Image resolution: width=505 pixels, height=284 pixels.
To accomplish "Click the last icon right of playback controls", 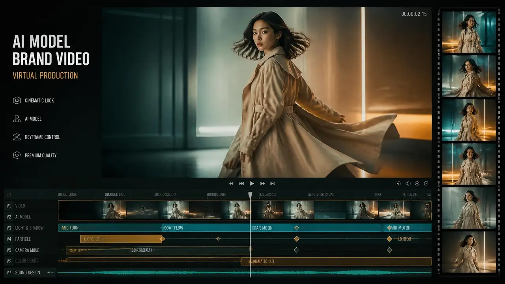I will click(426, 183).
